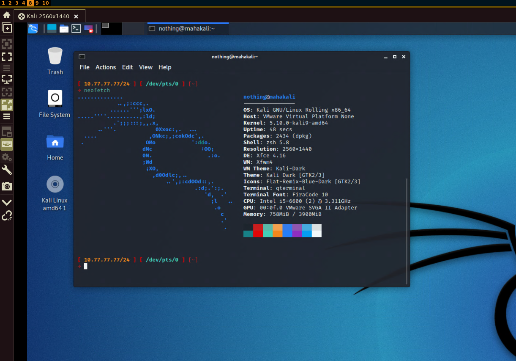Click the Memory 758MiB / 3900MiB line
This screenshot has height=361, width=516.
(x=282, y=214)
